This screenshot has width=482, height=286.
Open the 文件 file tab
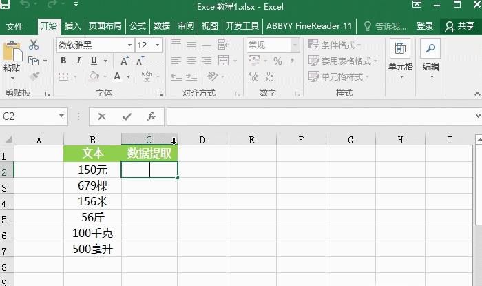(x=14, y=26)
